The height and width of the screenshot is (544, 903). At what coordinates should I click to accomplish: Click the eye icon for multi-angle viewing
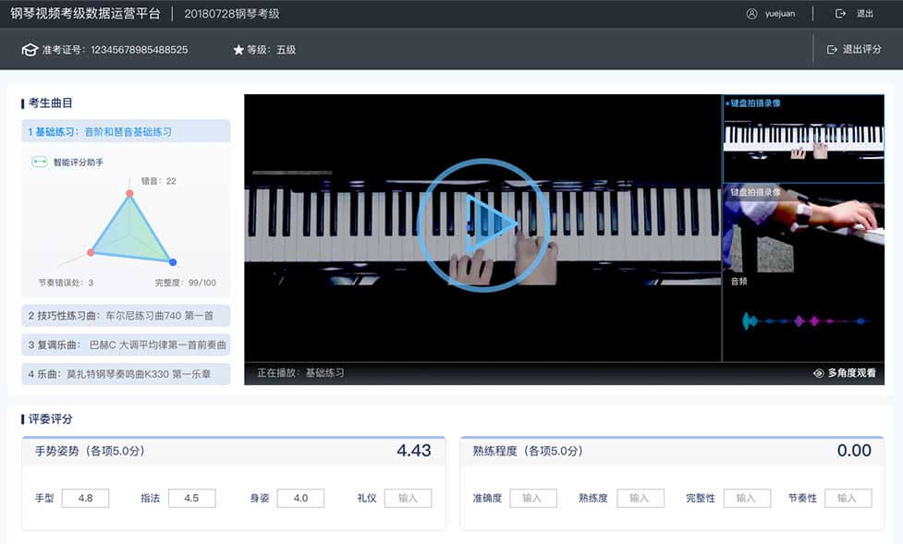coord(818,373)
